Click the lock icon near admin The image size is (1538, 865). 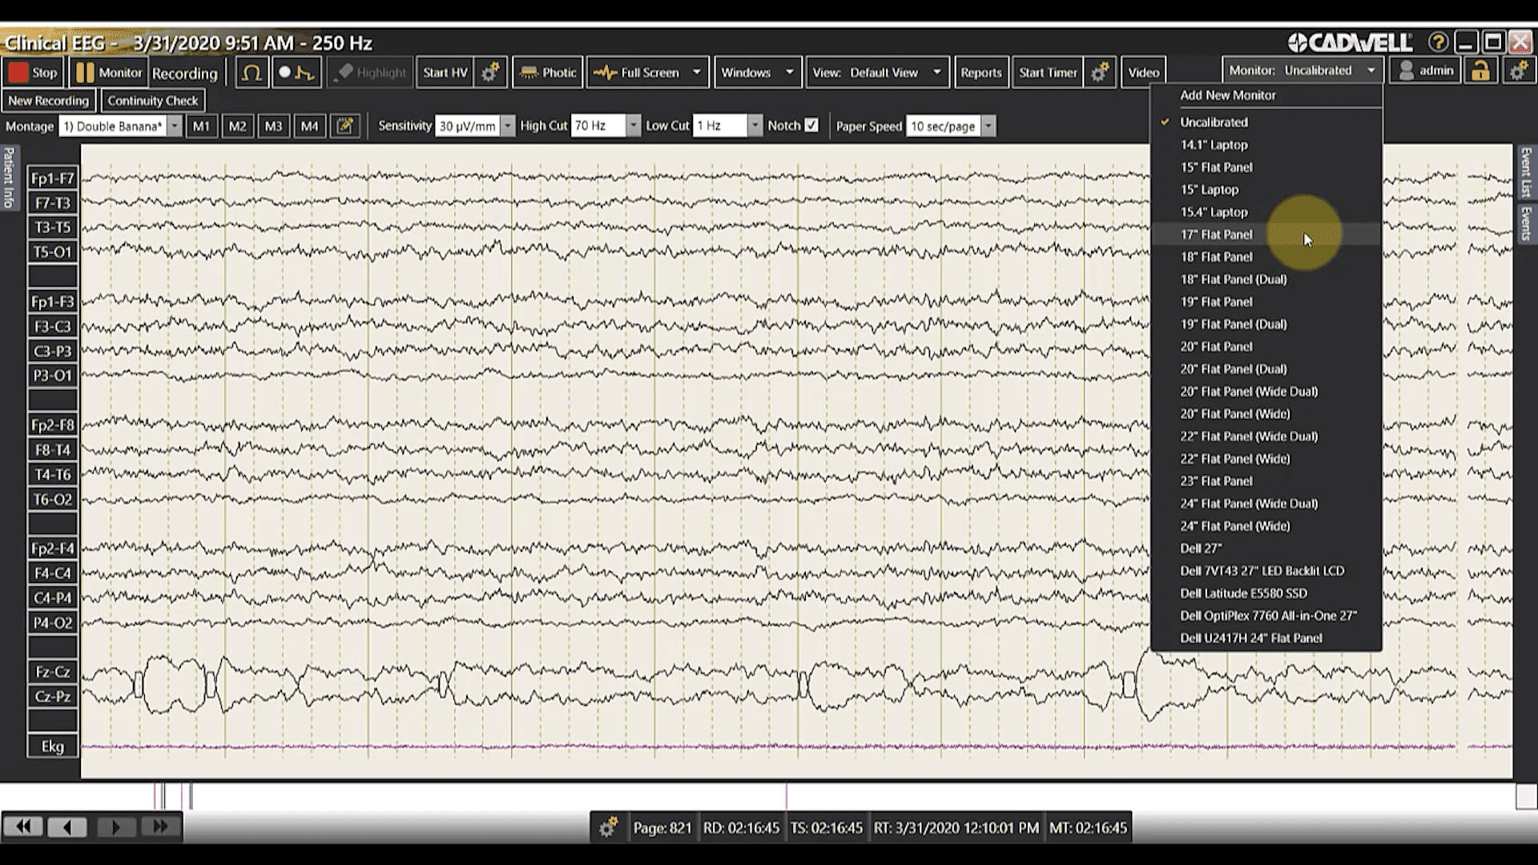1480,70
